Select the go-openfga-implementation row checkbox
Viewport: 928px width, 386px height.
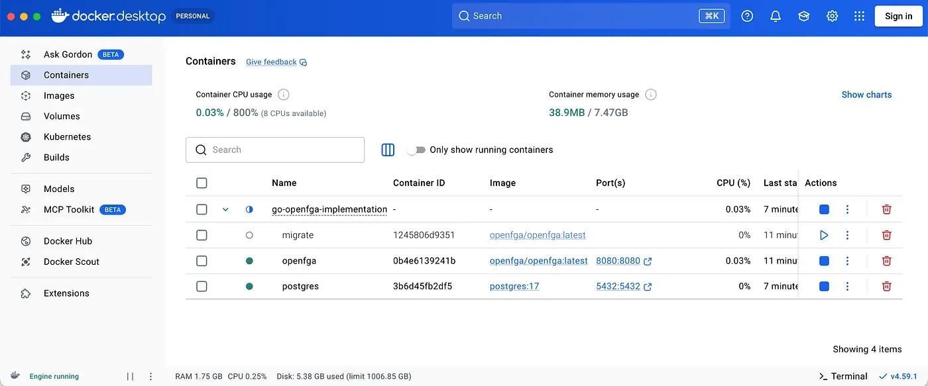pos(202,209)
